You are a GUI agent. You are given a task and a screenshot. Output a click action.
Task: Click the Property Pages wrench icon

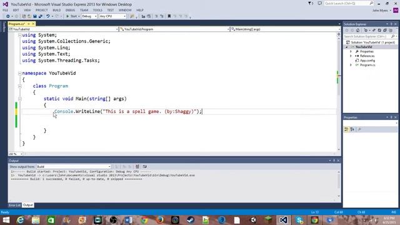click(x=359, y=129)
